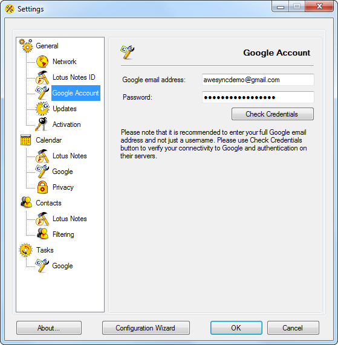Viewport: 338px width, 345px height.
Task: Close the Settings window
Action: (319, 7)
